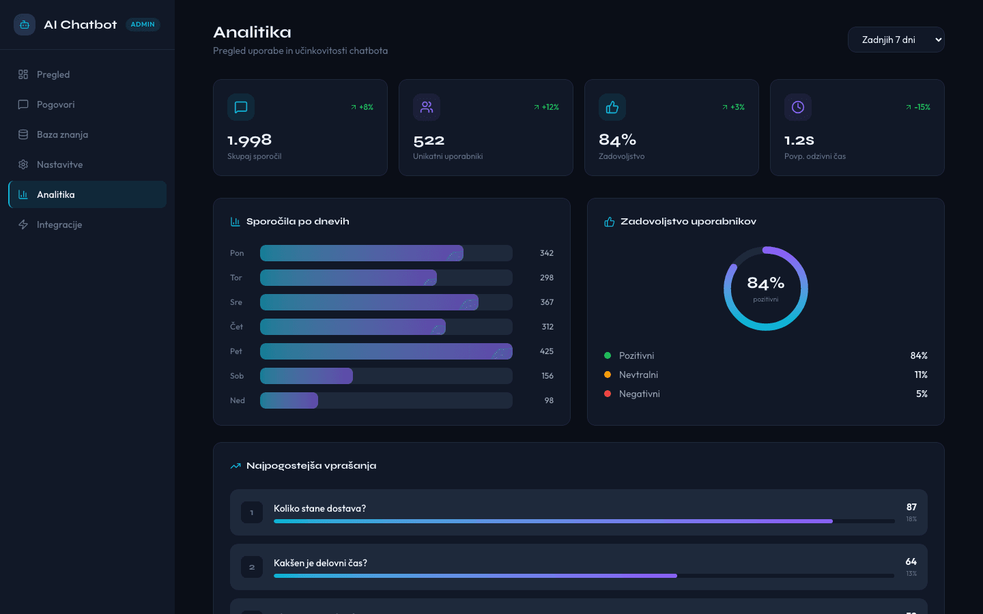Image resolution: width=983 pixels, height=614 pixels.
Task: Click the message icon on Skupaj sporočil card
Action: click(x=241, y=107)
